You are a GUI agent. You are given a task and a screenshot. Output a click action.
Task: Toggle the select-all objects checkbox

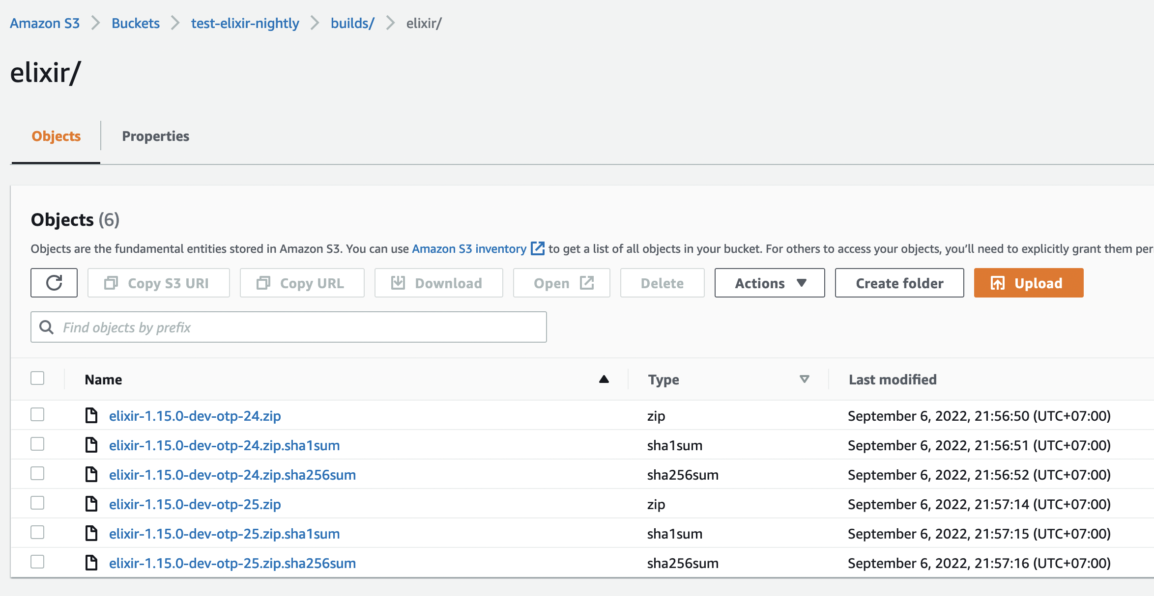click(37, 378)
